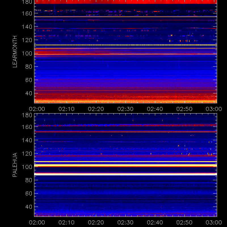Viewport: 227px width, 227px height.
Task: Select the 40 tick label on the Learmonth plot
Action: point(29,93)
